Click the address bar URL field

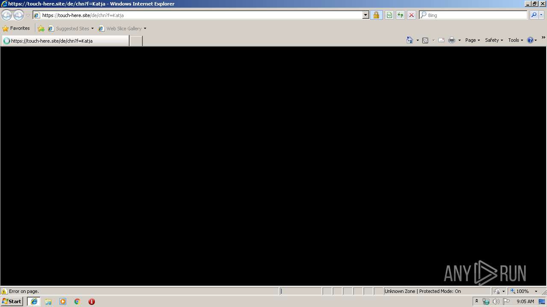tap(198, 15)
